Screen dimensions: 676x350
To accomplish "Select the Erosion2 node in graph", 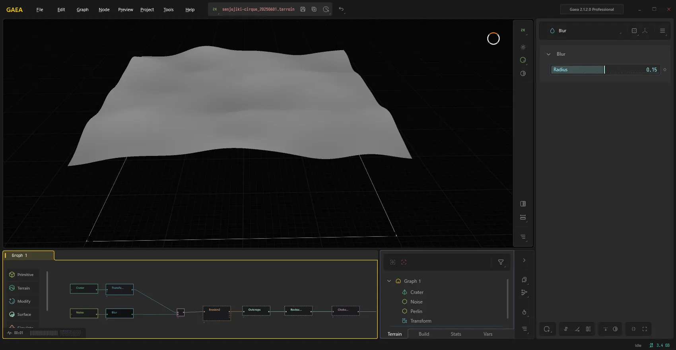I will (x=217, y=313).
